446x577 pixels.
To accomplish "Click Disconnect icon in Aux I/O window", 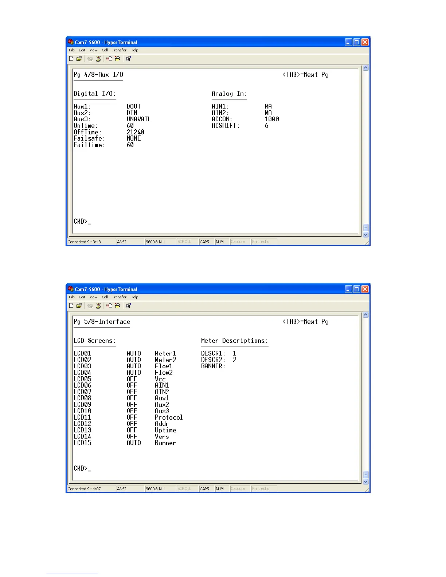I will point(98,59).
